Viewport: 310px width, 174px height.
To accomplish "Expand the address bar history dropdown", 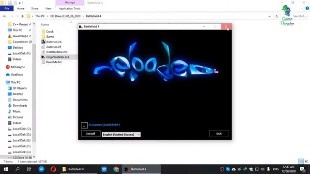I will pyautogui.click(x=269, y=16).
